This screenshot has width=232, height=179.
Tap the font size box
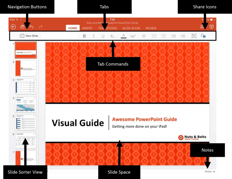tap(74, 36)
